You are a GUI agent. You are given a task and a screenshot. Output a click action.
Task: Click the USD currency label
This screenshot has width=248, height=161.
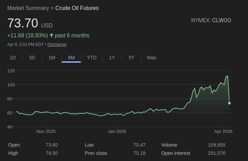coord(47,25)
